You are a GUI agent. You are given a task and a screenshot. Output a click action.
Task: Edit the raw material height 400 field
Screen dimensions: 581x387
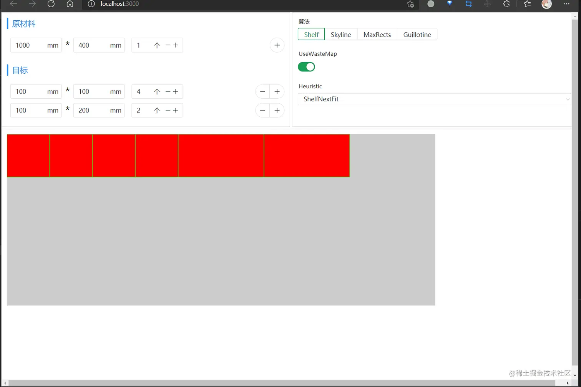coord(99,45)
